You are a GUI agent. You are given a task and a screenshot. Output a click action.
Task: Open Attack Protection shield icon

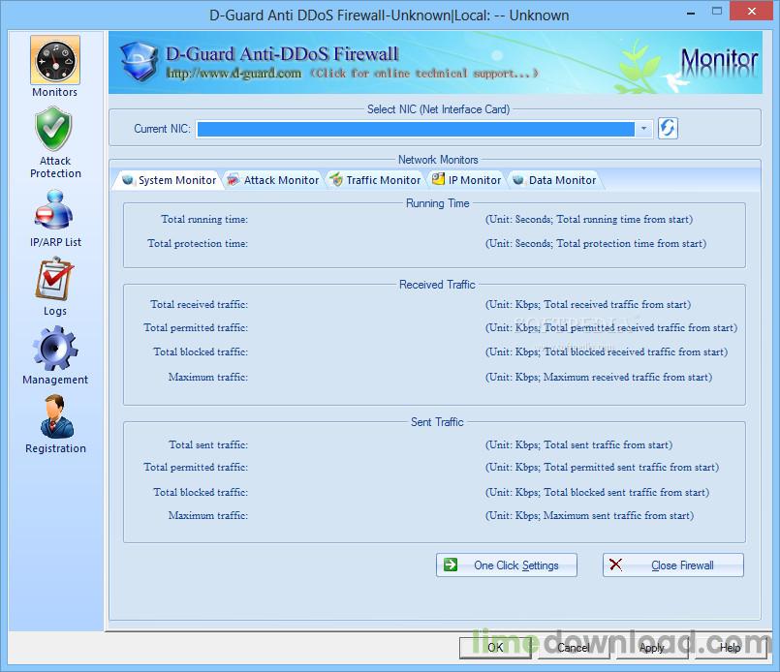53,129
